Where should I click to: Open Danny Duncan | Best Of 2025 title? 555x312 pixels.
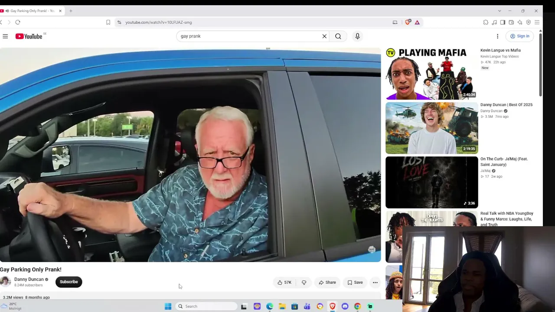pyautogui.click(x=506, y=105)
